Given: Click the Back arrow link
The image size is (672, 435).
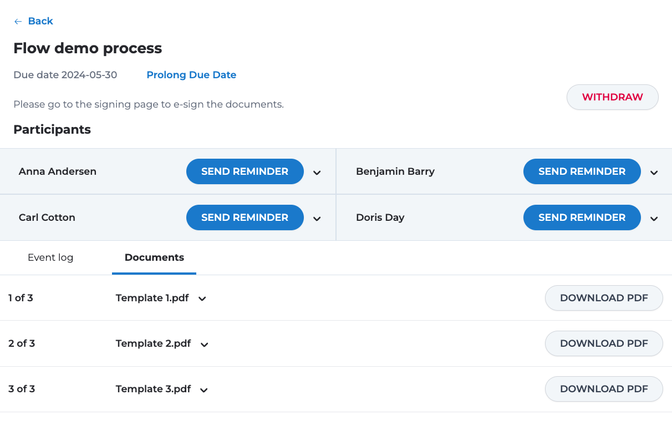Looking at the screenshot, I should pos(33,21).
